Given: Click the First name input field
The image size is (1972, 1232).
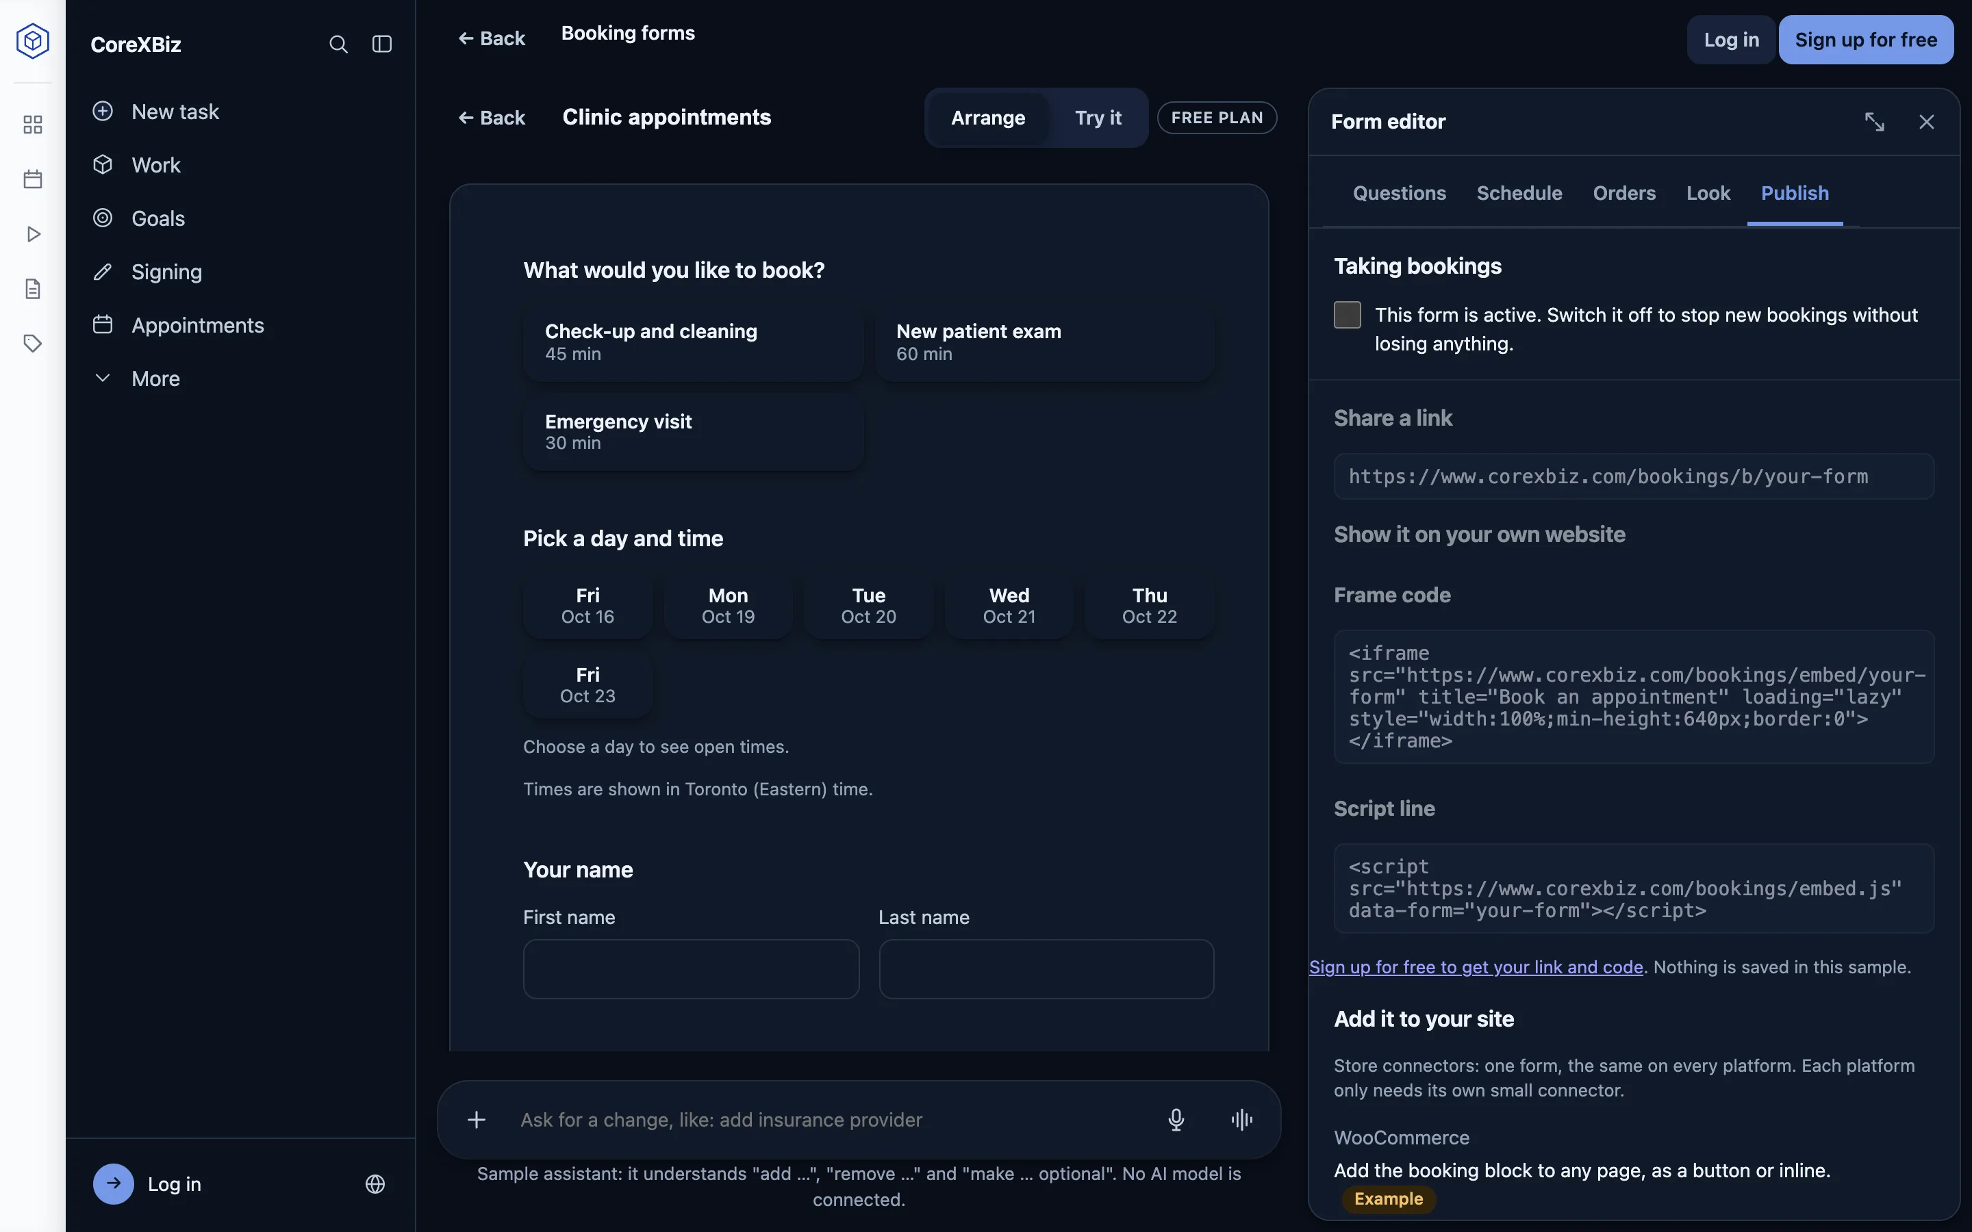Looking at the screenshot, I should click(x=691, y=968).
